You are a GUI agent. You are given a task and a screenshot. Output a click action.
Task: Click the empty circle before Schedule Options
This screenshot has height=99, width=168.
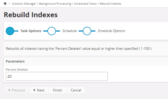tap(87, 31)
